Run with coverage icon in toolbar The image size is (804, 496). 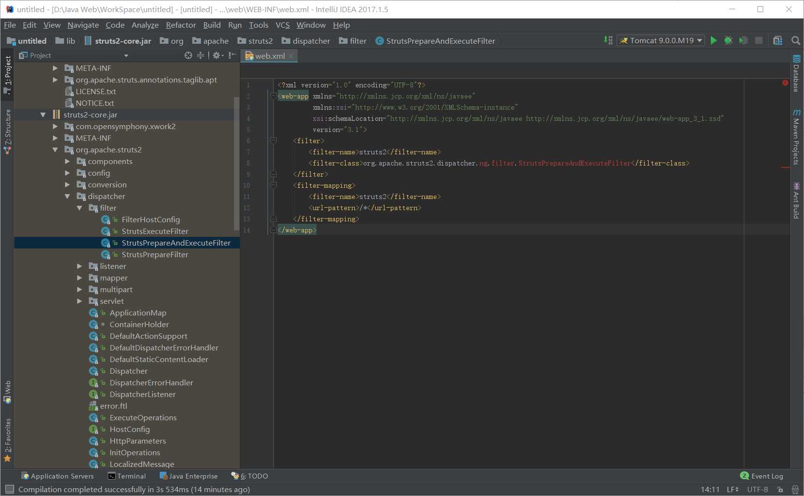(x=743, y=41)
